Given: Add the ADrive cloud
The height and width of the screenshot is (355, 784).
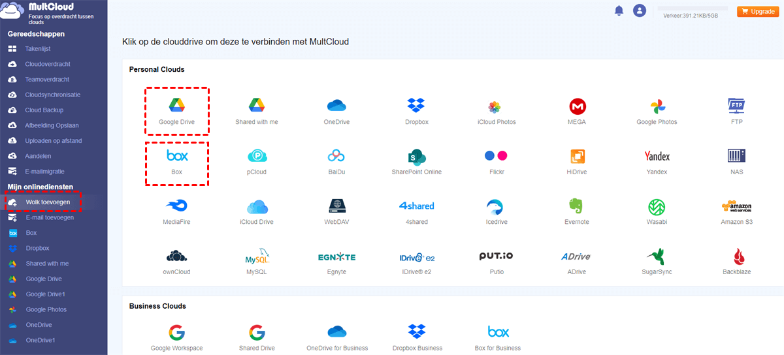Looking at the screenshot, I should click(577, 261).
